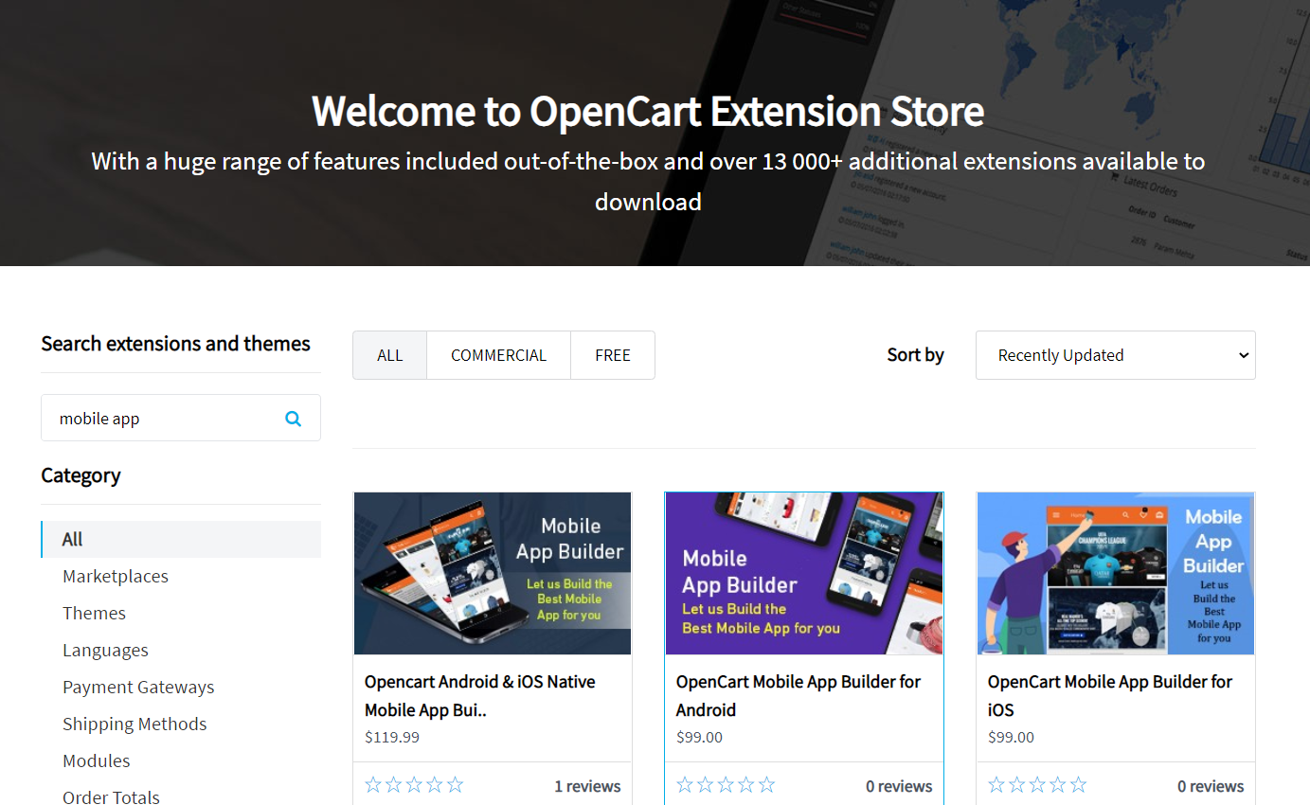Open the Recently Updated sort dropdown
The image size is (1310, 805).
[x=1115, y=354]
